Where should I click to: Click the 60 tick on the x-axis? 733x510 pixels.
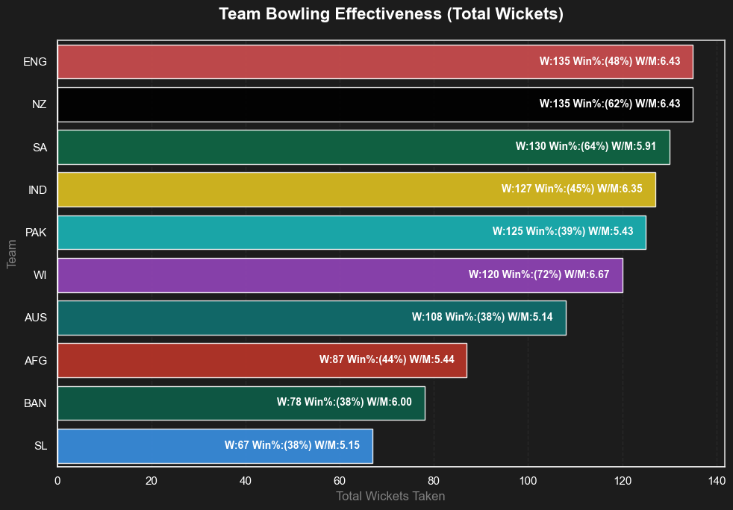(x=340, y=480)
